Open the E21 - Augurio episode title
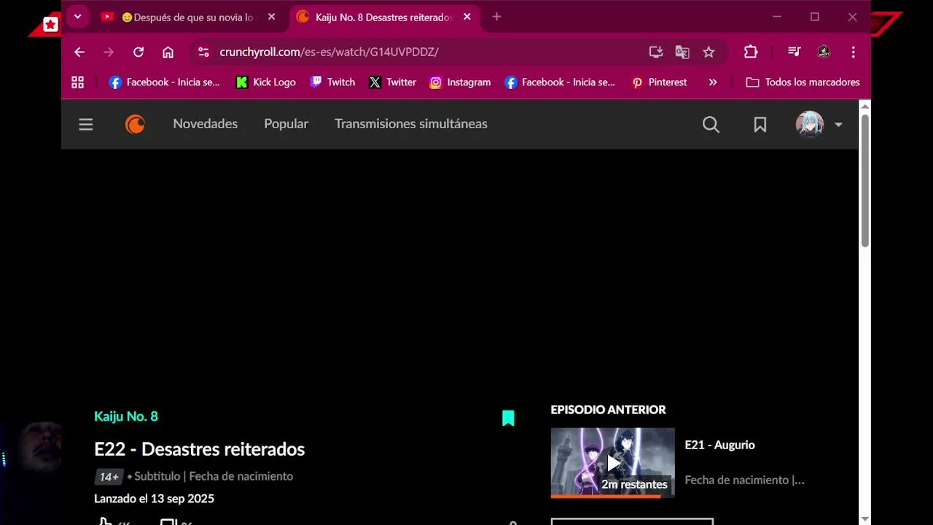The height and width of the screenshot is (525, 933). point(720,445)
